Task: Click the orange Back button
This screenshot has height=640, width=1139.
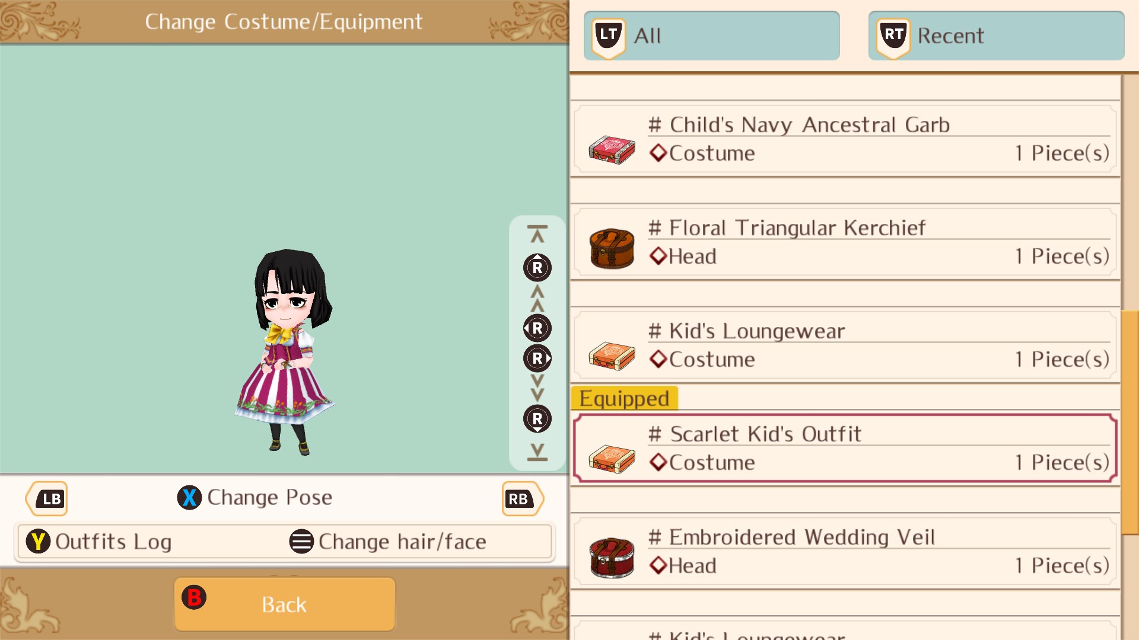Action: (285, 604)
